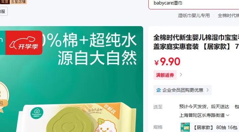Image resolution: width=239 pixels, height=132 pixels.
Task: Focus the search box containing babycare湿巾
Action: tap(194, 4)
